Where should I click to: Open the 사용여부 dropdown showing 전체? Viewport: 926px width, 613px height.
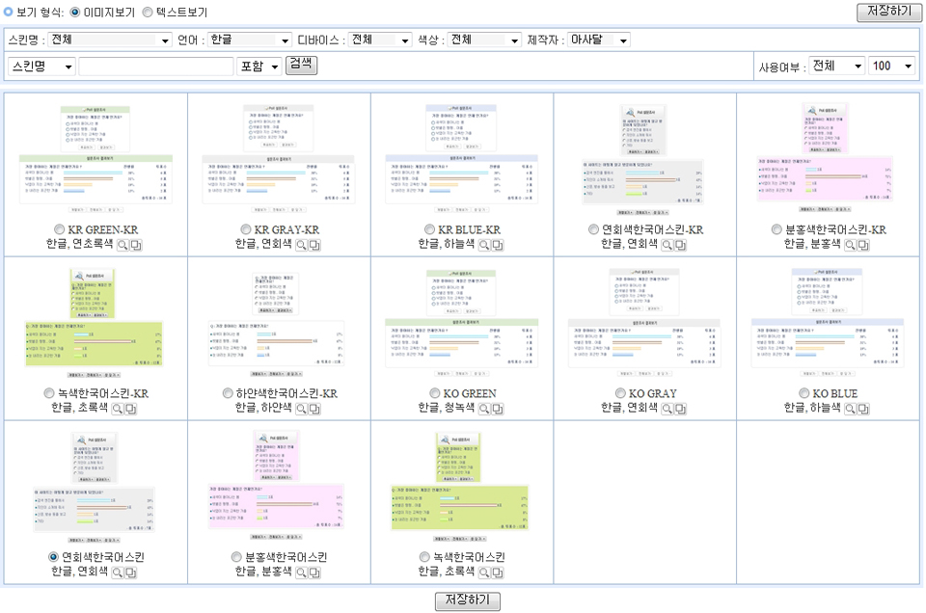tap(836, 67)
